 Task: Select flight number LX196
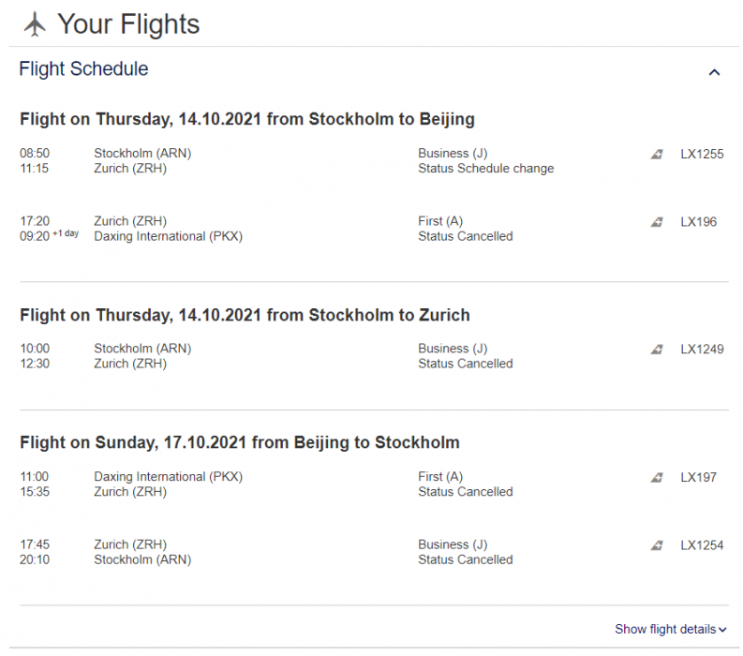(698, 221)
